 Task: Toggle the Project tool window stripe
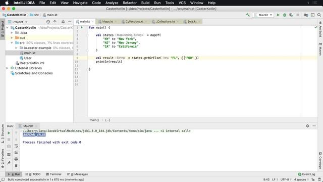tap(3, 29)
